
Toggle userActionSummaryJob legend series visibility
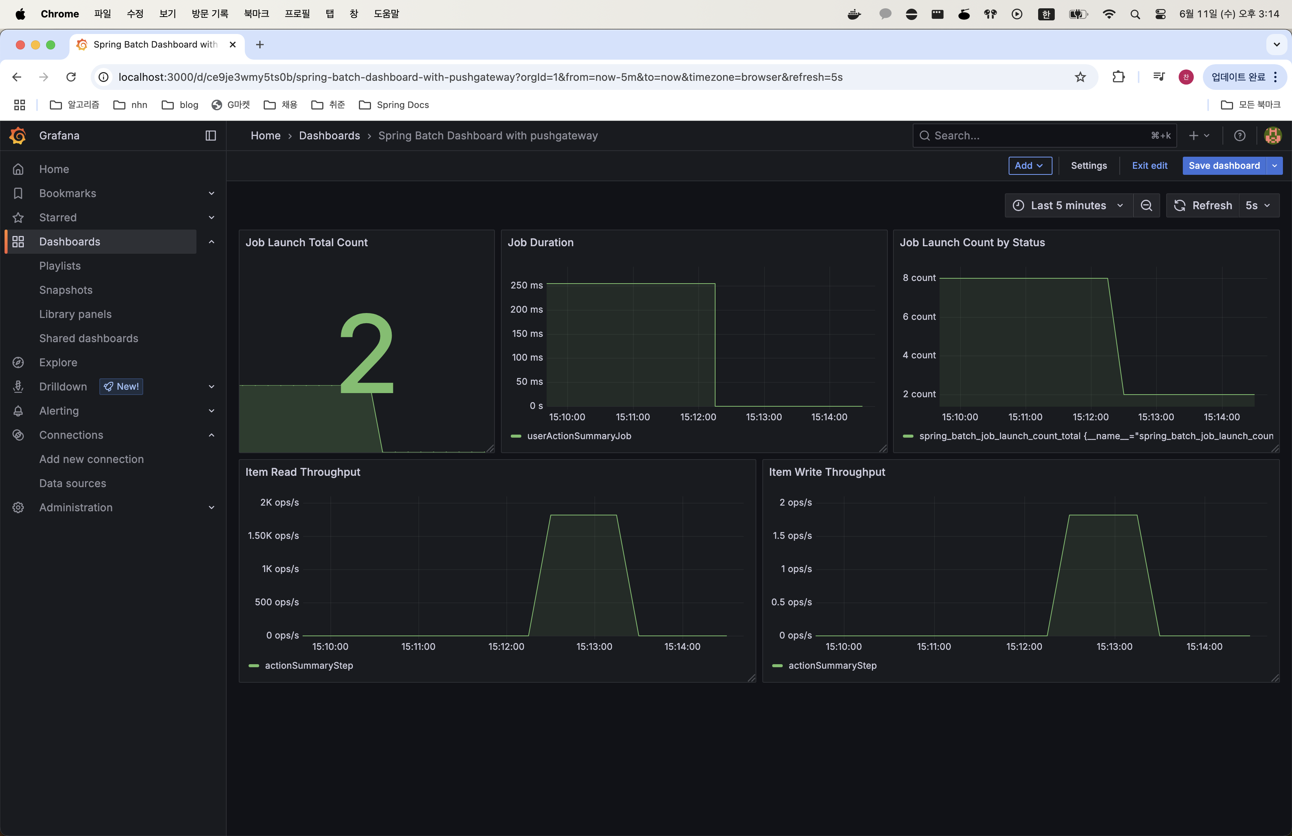pos(578,436)
